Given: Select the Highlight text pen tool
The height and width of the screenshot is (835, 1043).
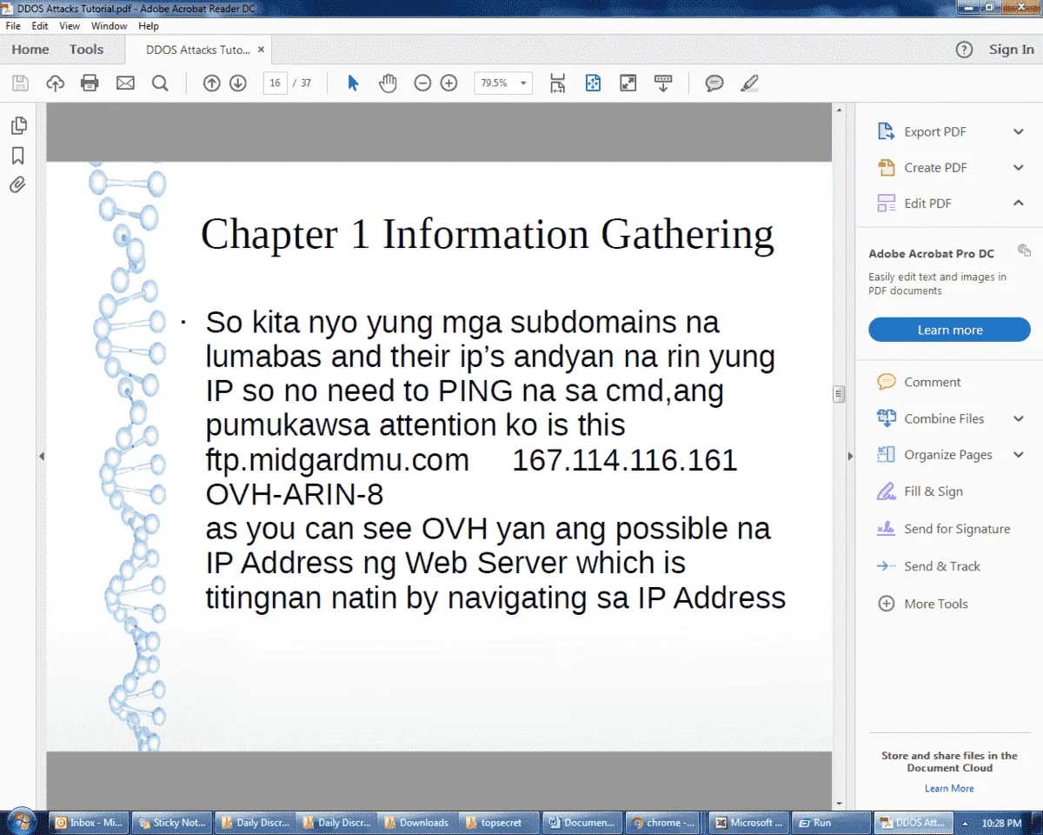Looking at the screenshot, I should 749,83.
